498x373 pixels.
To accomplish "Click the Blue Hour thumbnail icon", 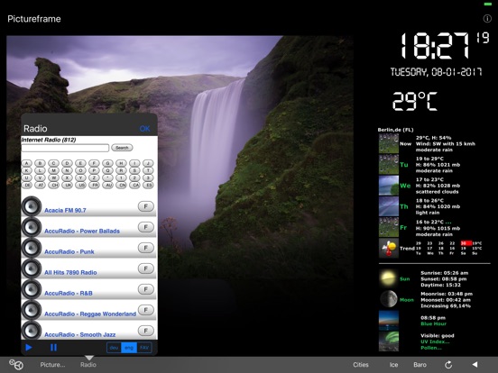I will (389, 321).
